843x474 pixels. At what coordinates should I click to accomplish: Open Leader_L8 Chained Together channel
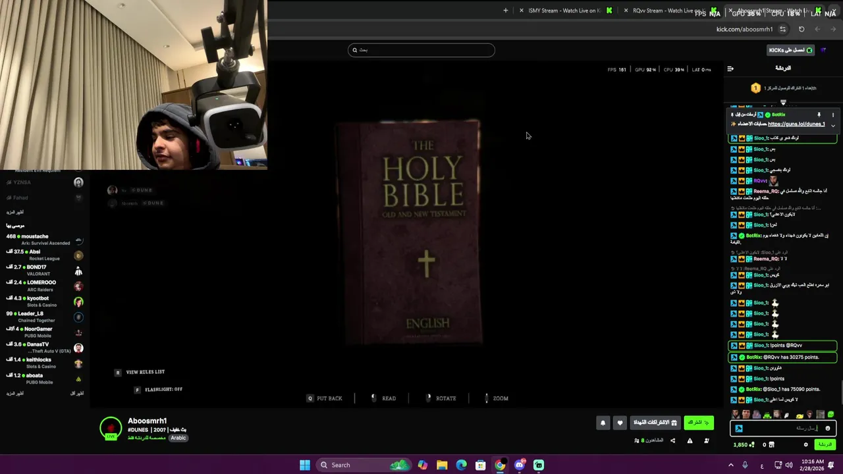click(x=45, y=317)
